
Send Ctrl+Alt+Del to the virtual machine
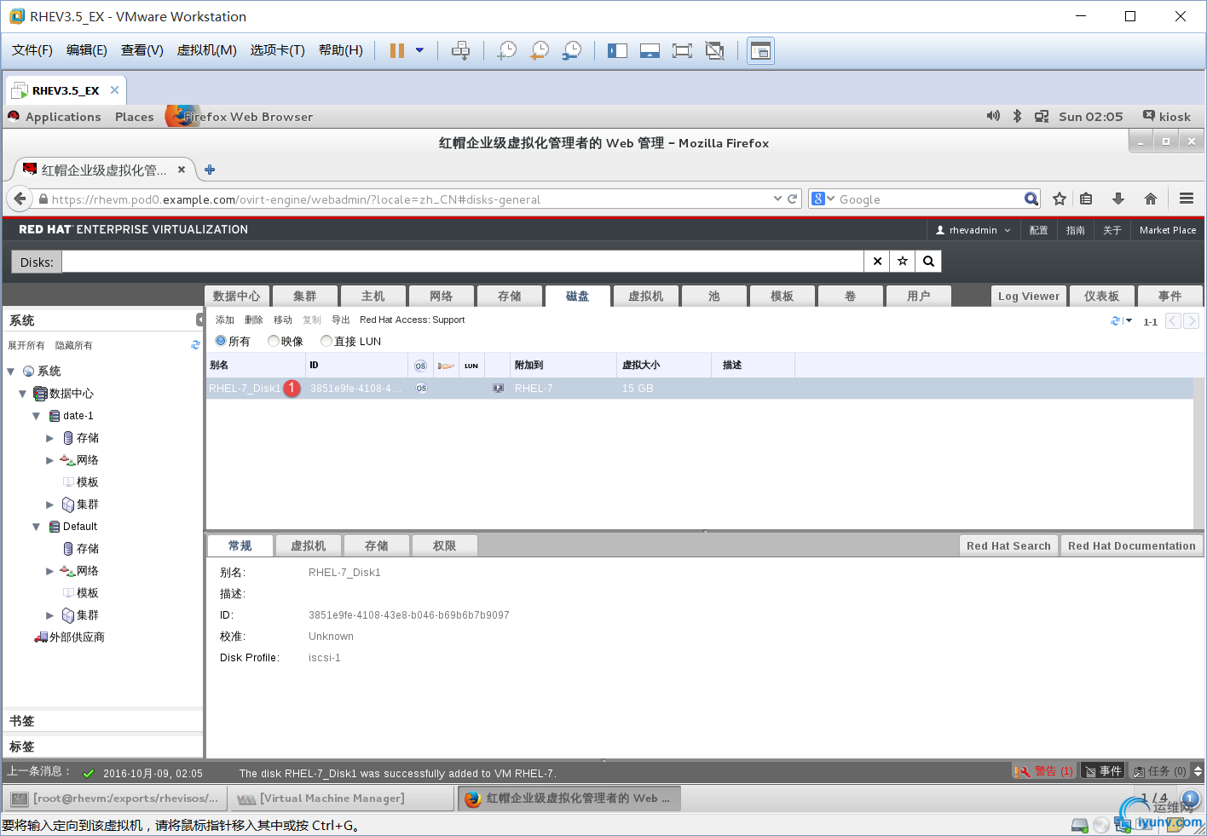point(460,50)
